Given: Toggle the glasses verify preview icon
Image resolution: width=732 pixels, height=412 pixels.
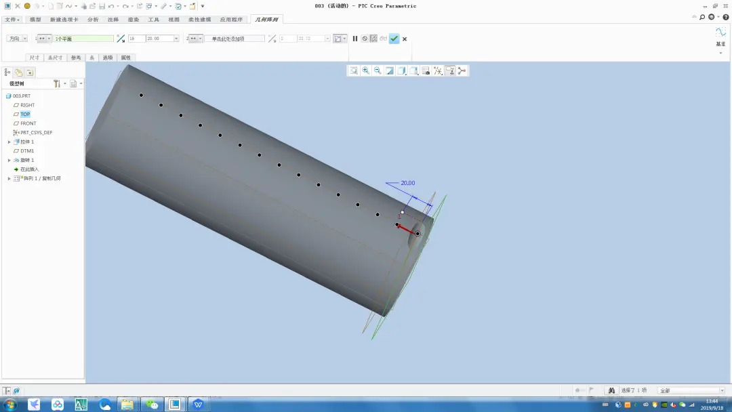Looking at the screenshot, I should tap(383, 39).
